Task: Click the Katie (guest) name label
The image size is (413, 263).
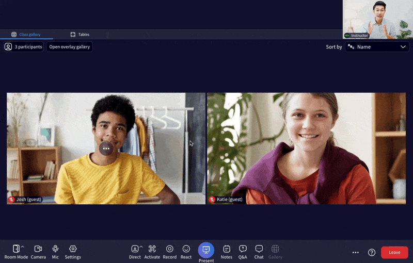Action: tap(229, 200)
